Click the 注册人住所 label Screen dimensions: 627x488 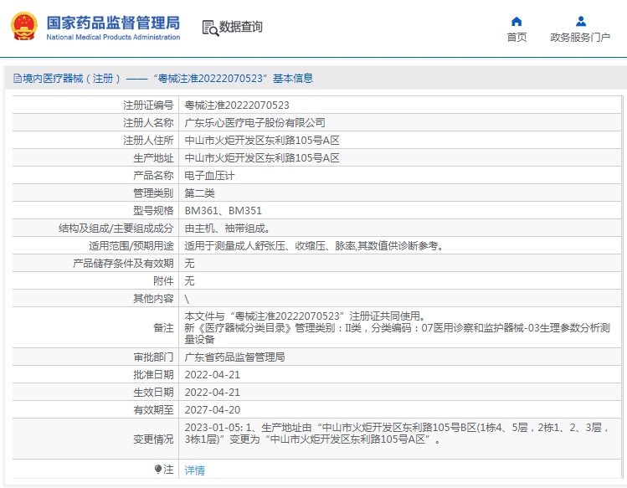tap(148, 141)
